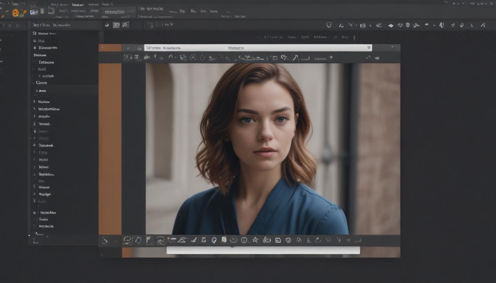Click the woman's portrait image on the canvas

tap(273, 149)
